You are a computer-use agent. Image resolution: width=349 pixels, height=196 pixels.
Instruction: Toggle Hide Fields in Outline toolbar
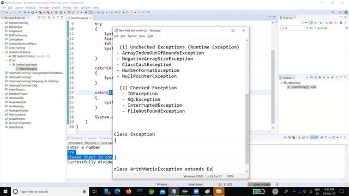point(320,77)
